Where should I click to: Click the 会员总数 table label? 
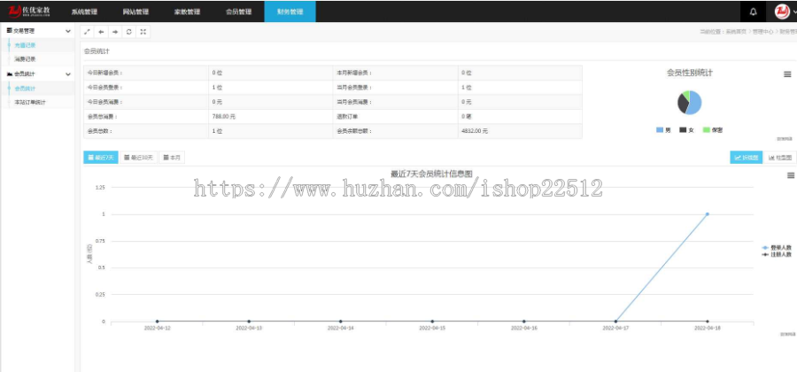coord(99,131)
